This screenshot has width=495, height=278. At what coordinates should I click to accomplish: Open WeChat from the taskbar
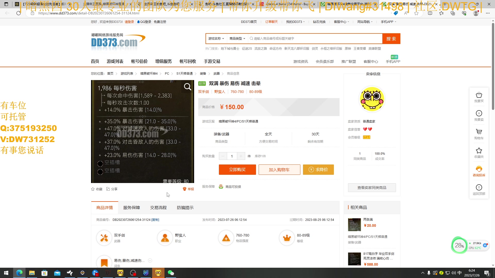point(171,273)
